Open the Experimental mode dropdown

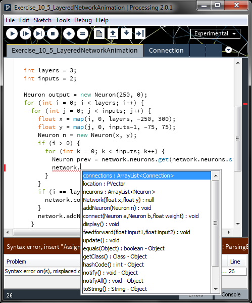click(215, 34)
